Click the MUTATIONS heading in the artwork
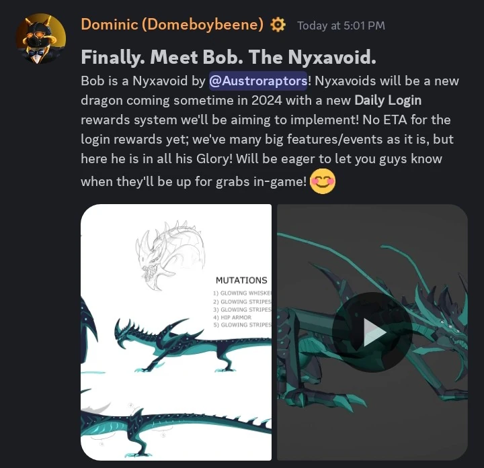 (241, 280)
